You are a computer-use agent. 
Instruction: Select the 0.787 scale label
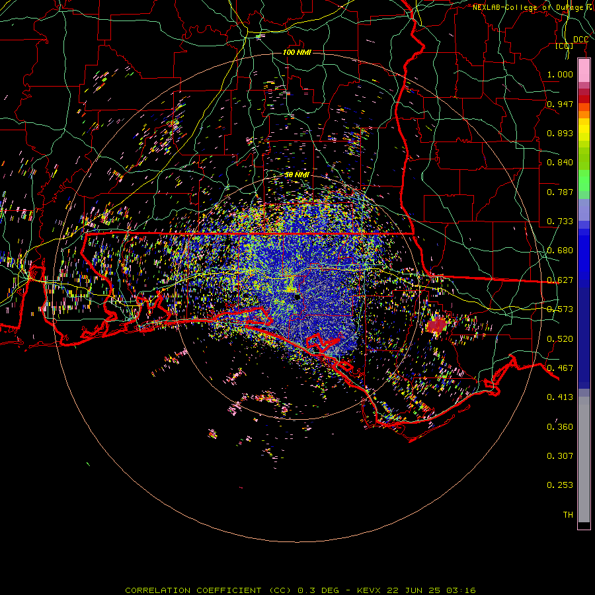[x=560, y=192]
